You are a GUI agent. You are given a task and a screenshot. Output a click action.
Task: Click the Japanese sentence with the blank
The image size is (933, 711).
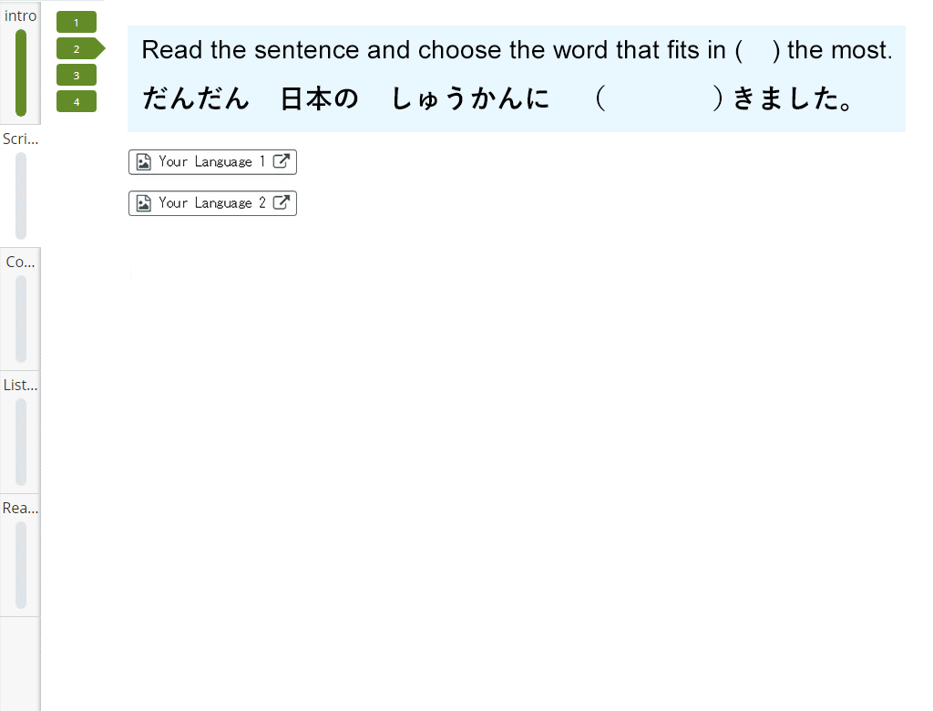tap(498, 98)
